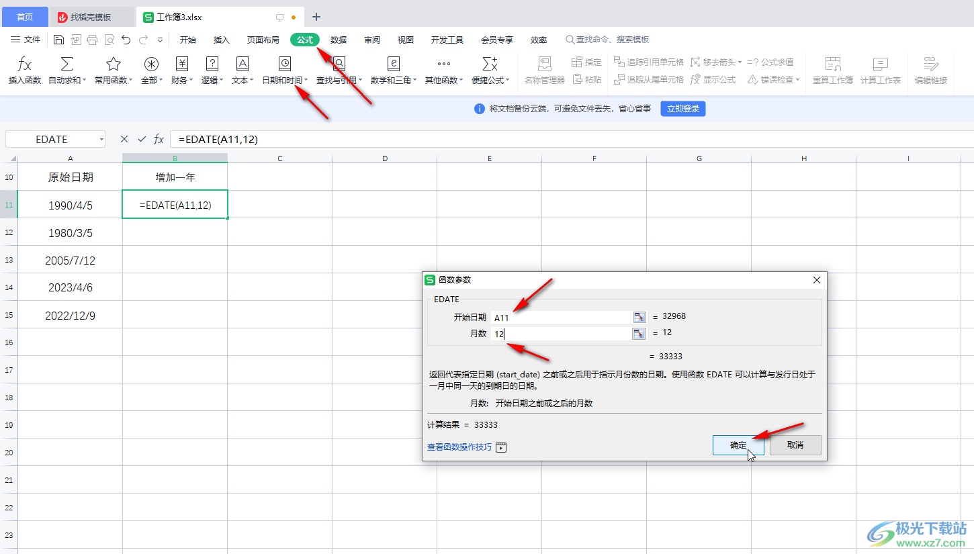
Task: Click the Other functions three-dots icon
Action: [444, 64]
